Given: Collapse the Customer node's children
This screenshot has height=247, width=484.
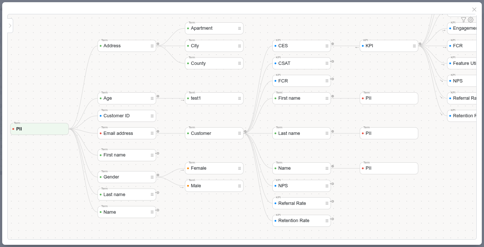Looking at the screenshot, I should tap(245, 131).
